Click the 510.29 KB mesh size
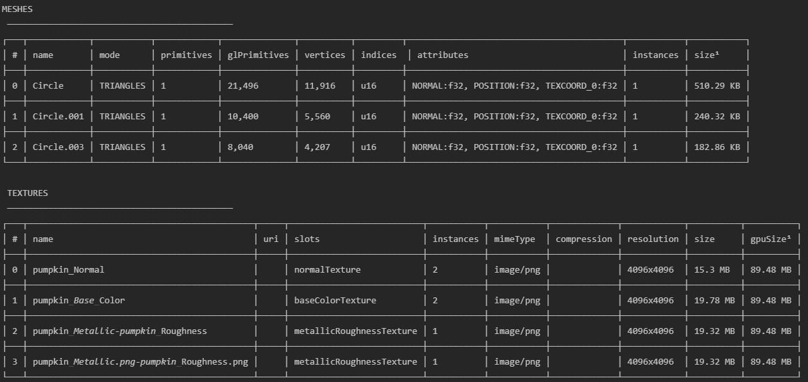Viewport: 808px width, 382px height. click(x=717, y=86)
